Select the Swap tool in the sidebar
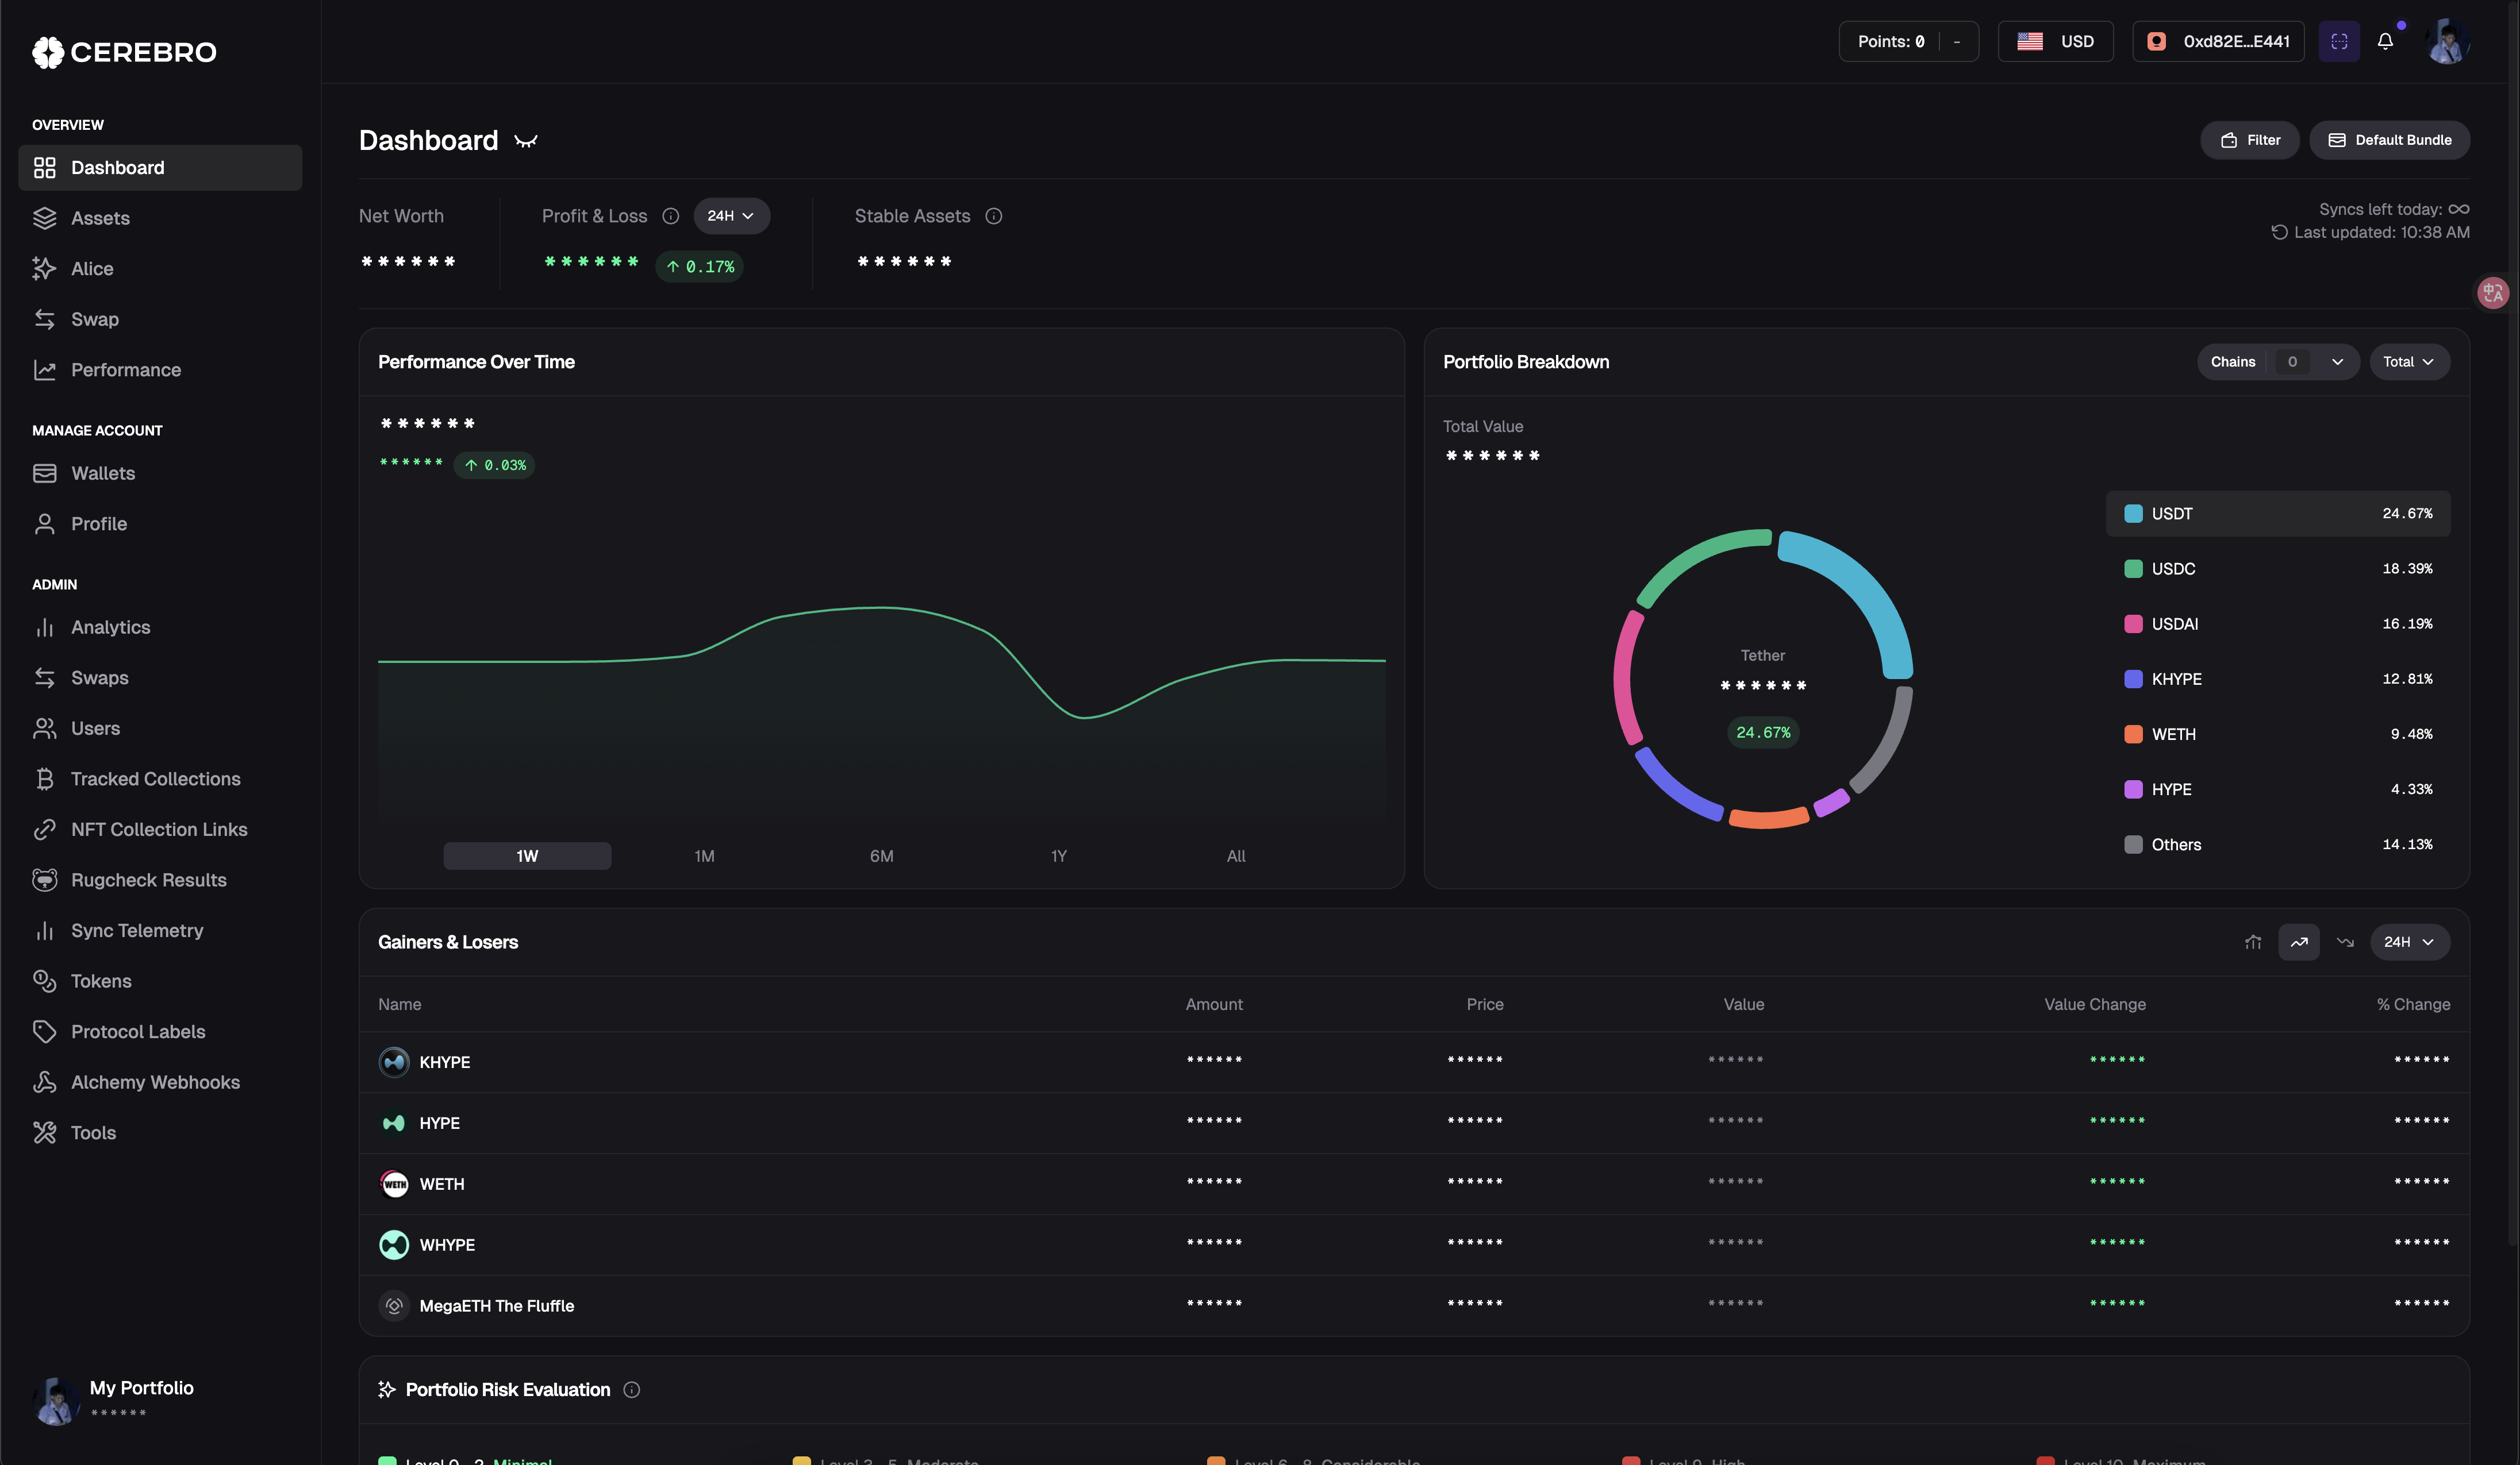Viewport: 2520px width, 1465px height. click(x=95, y=319)
